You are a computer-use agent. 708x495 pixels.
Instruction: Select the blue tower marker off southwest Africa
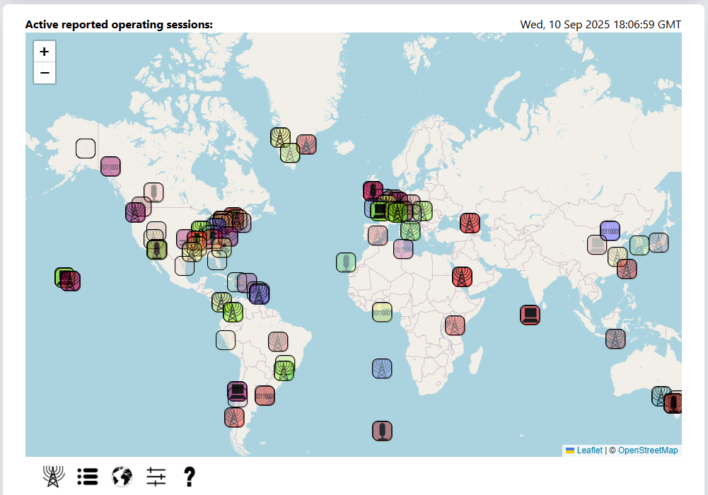tap(382, 368)
